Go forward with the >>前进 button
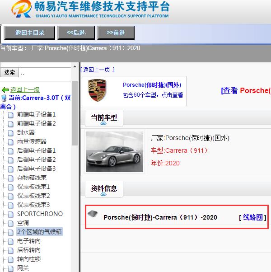This screenshot has height=272, width=271. (x=116, y=33)
